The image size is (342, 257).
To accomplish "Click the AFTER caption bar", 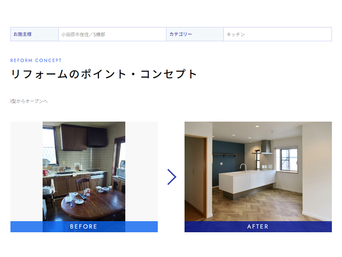I will coord(258,226).
